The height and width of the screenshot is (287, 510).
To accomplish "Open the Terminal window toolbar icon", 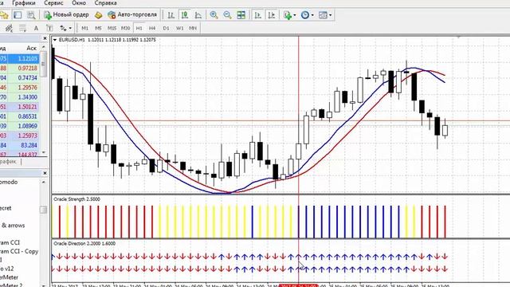I will coord(18,15).
